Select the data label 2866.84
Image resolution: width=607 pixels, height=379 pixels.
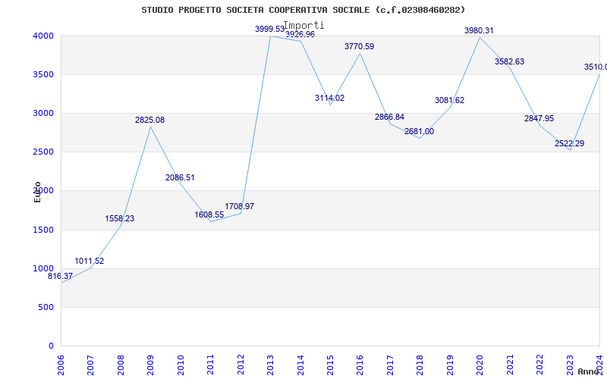[x=389, y=117]
